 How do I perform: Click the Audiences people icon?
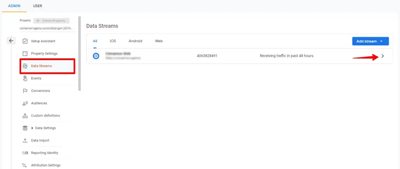pyautogui.click(x=25, y=103)
